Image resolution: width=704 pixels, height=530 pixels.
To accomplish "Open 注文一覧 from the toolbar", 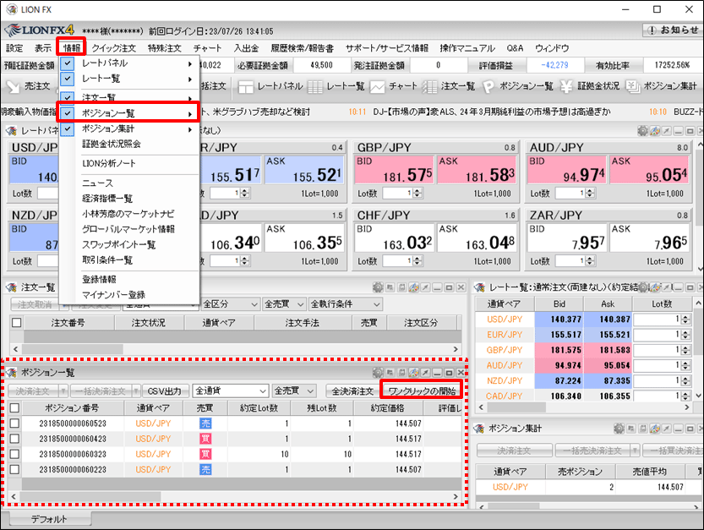I will tap(448, 86).
